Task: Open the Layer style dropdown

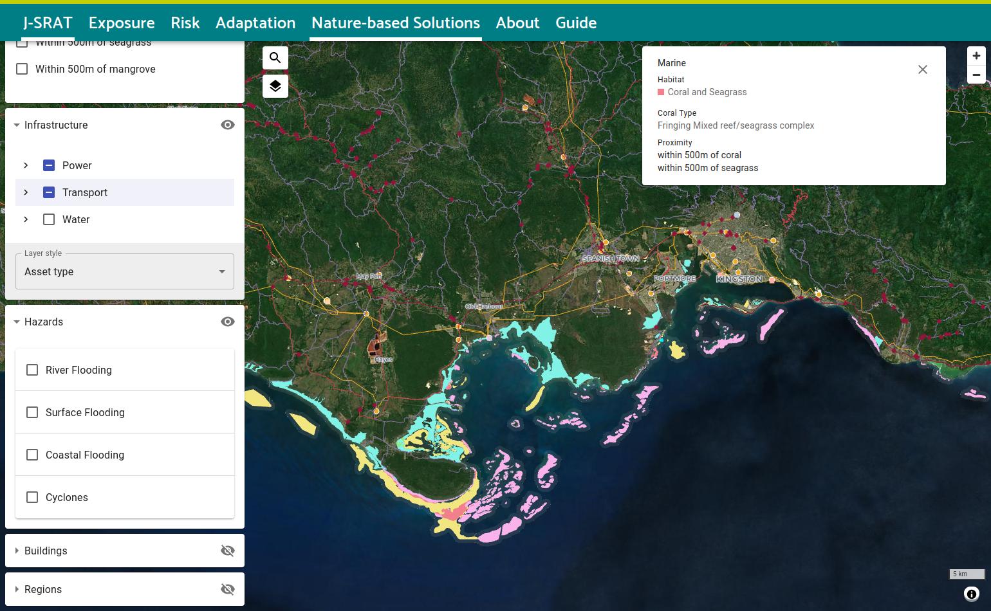Action: [125, 271]
